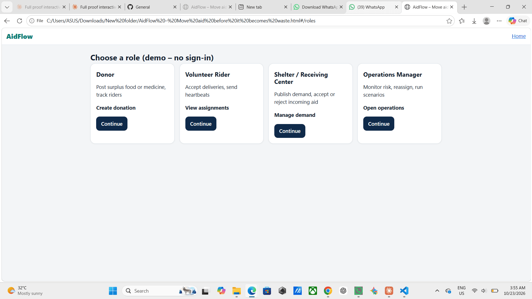Open the Home link
The image size is (532, 299).
[x=519, y=36]
